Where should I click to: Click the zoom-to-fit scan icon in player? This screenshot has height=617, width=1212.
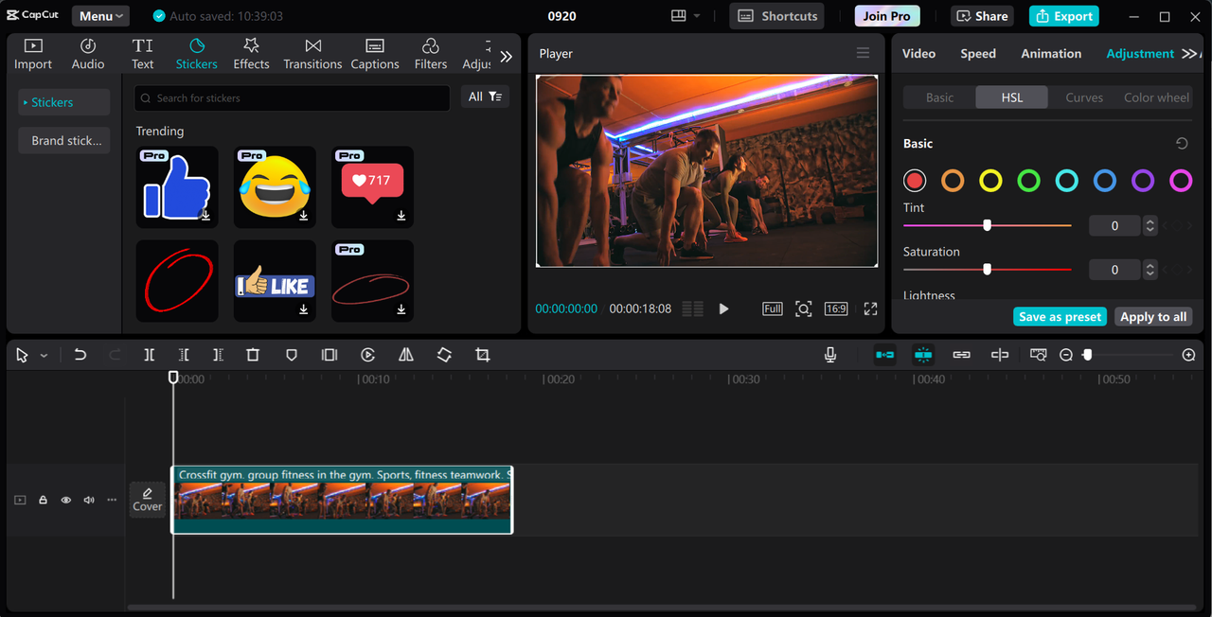tap(803, 308)
